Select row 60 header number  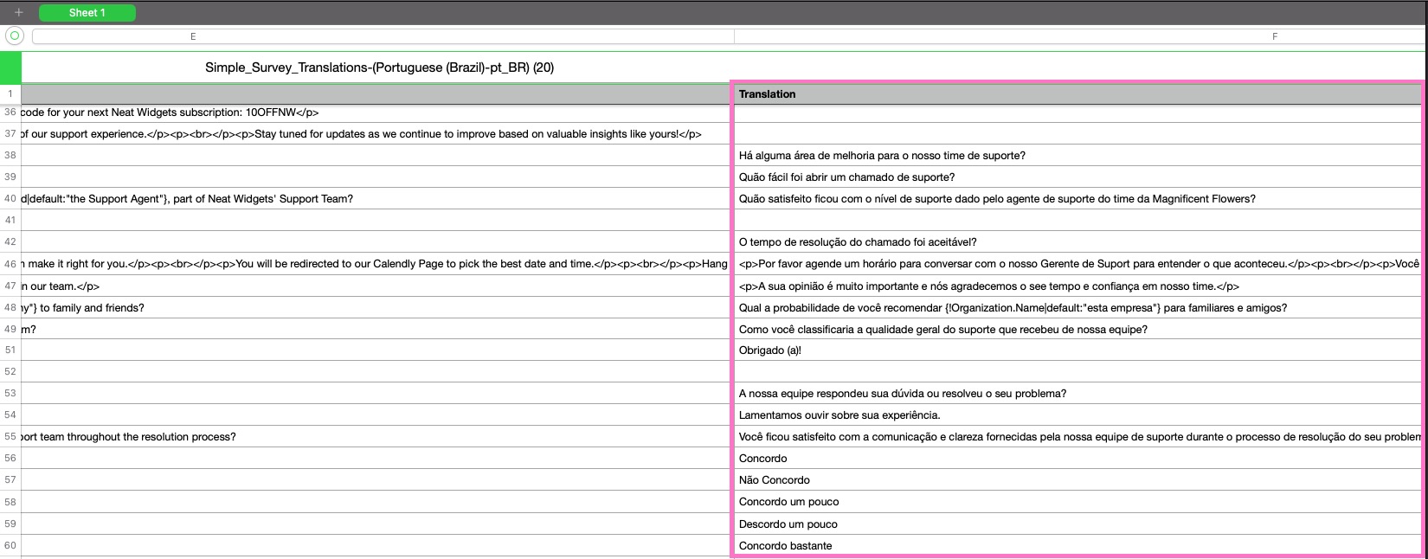10,545
